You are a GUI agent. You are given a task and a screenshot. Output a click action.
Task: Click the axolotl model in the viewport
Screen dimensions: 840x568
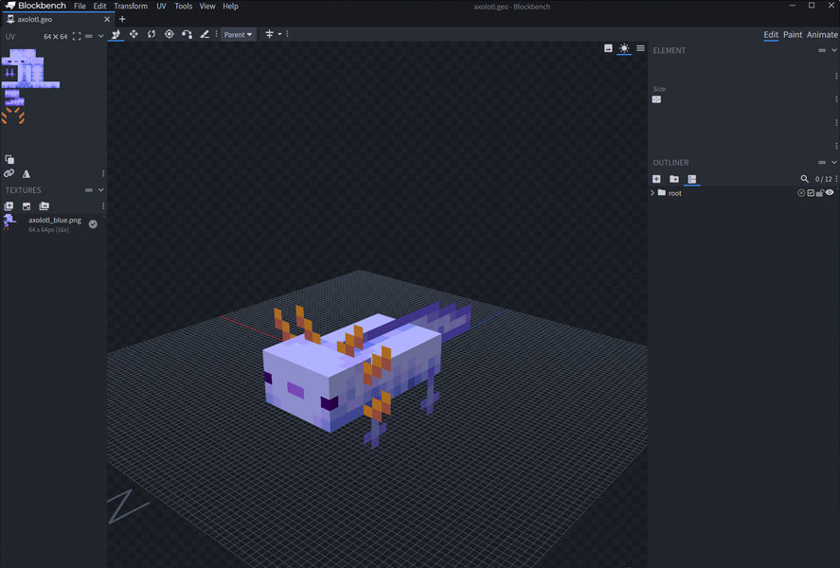367,375
